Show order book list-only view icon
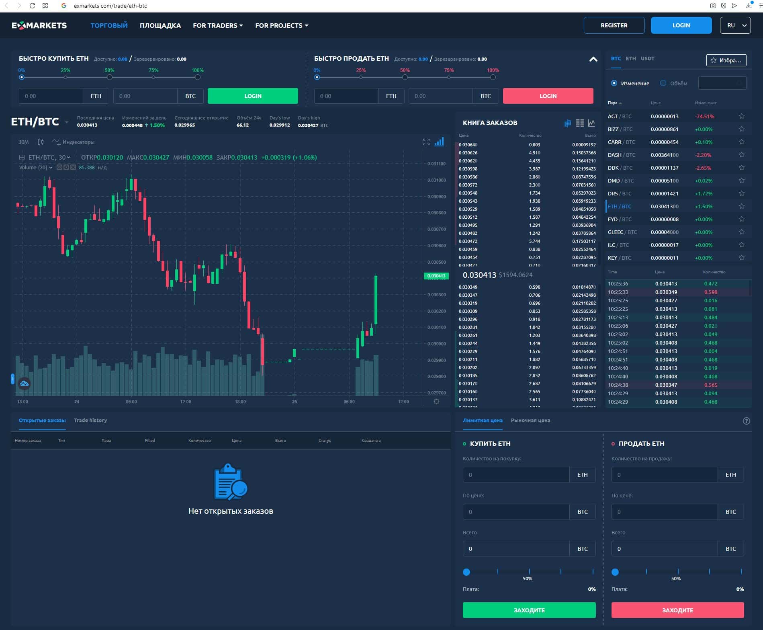 [x=580, y=123]
